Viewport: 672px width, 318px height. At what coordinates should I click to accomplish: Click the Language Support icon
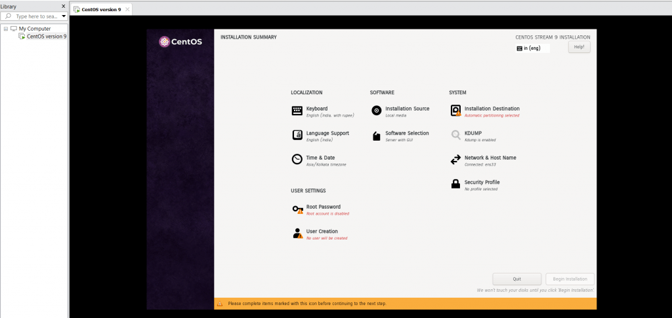click(x=297, y=135)
